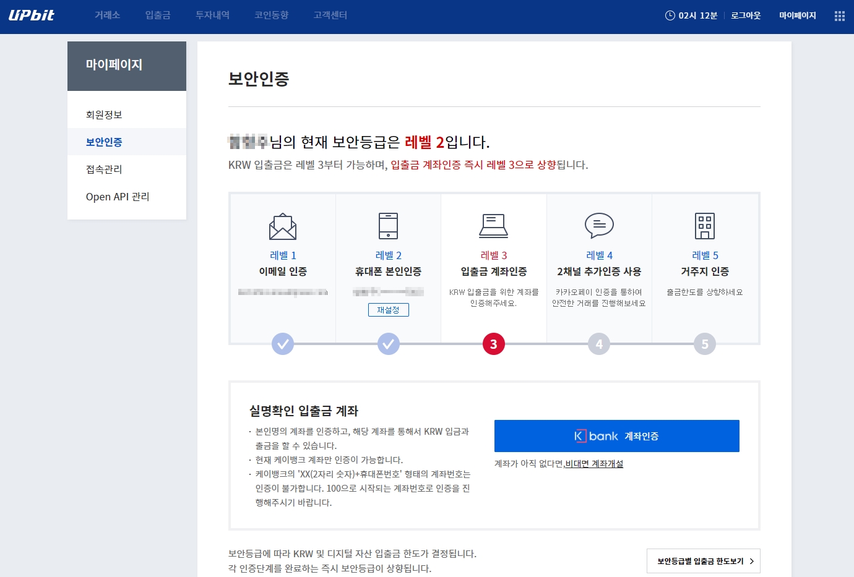854x577 pixels.
Task: Click the 02시 12분 time text
Action: (698, 15)
